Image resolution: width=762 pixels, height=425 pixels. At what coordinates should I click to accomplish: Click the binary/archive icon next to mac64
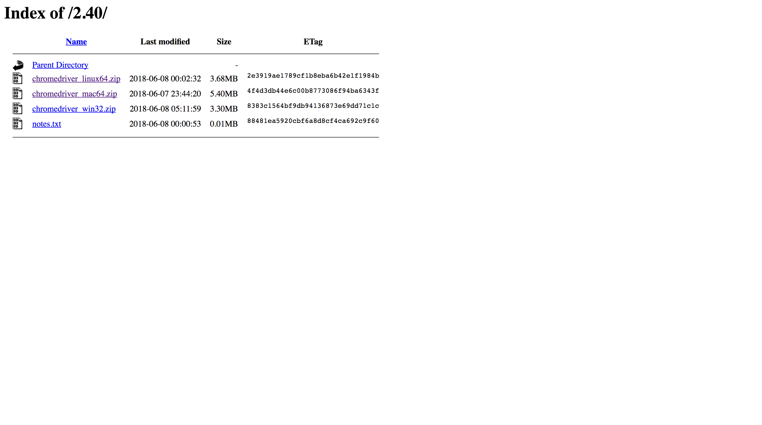[x=17, y=94]
